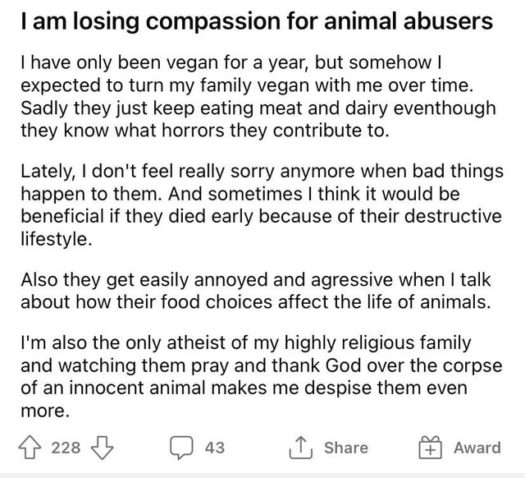Click the line starting 'Lately, I don't feel'
This screenshot has width=525, height=478.
262,172
